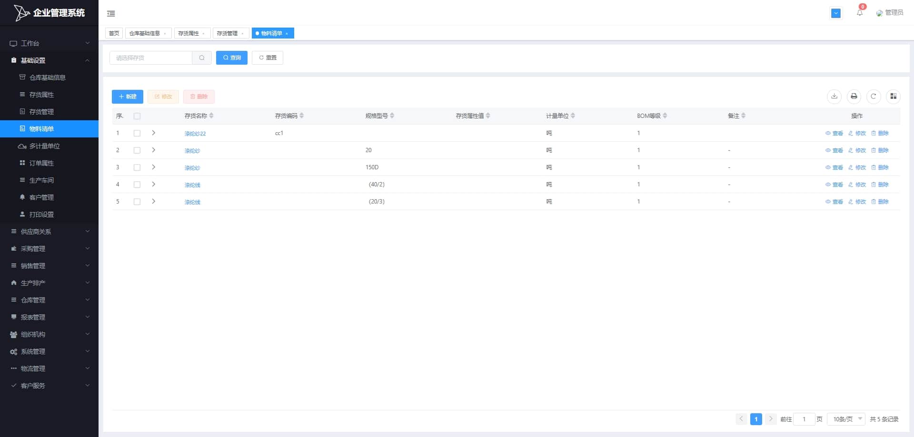Expand the 采购管理 sidebar menu
The image size is (914, 437).
tap(49, 249)
